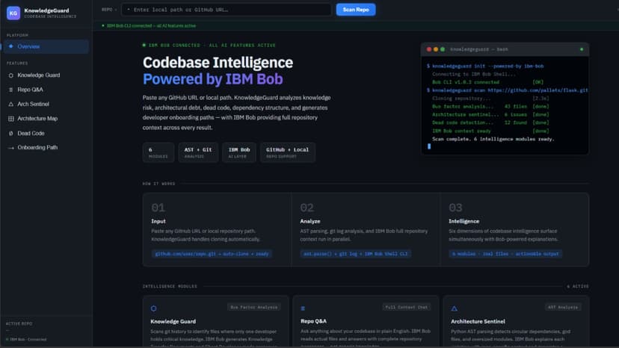
Task: Click the github.com/user/repo.git code chip
Action: pyautogui.click(x=212, y=254)
